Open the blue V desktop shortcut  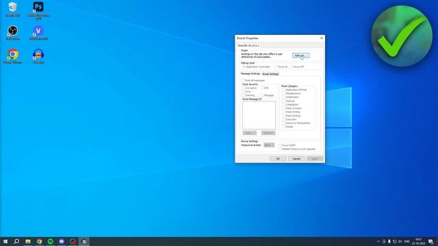[38, 33]
